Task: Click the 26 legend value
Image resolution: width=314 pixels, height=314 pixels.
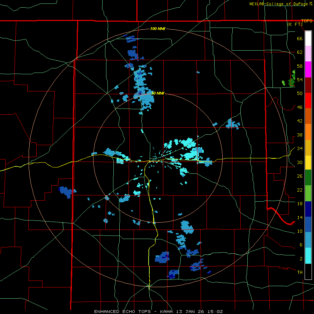Action: [x=300, y=176]
